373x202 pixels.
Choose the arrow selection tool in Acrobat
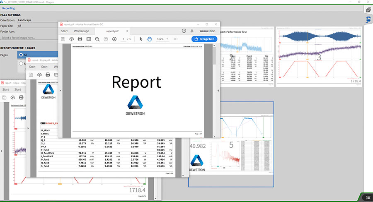(x=141, y=39)
